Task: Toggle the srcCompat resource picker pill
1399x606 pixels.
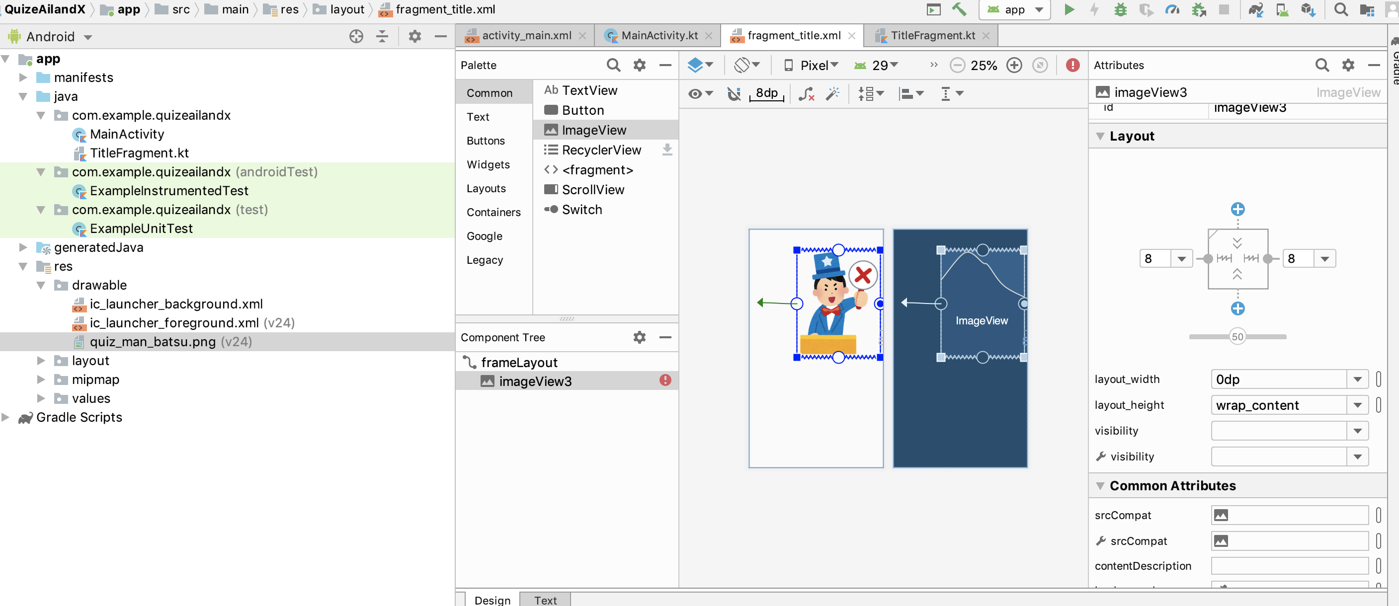Action: tap(1378, 515)
